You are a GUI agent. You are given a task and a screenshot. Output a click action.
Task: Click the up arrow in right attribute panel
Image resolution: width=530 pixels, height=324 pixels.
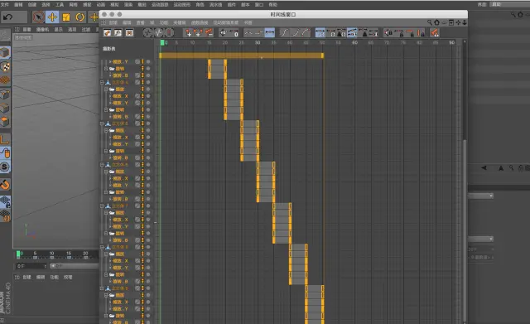coord(501,167)
